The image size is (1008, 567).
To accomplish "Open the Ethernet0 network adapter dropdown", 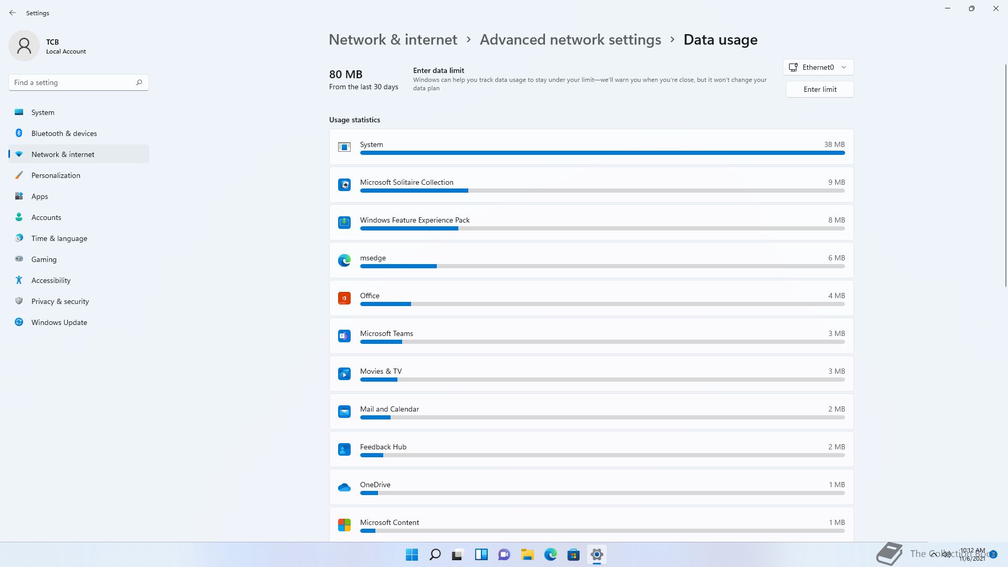I will [818, 67].
